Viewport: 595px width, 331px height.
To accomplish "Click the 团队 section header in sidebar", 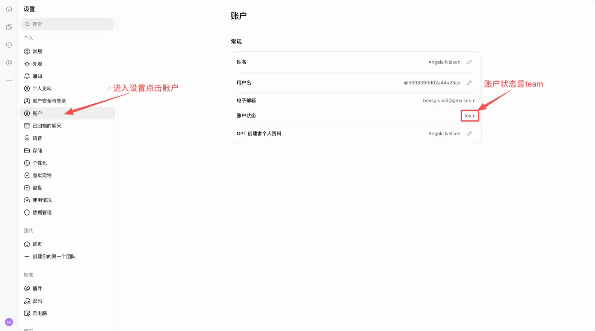I will [28, 231].
